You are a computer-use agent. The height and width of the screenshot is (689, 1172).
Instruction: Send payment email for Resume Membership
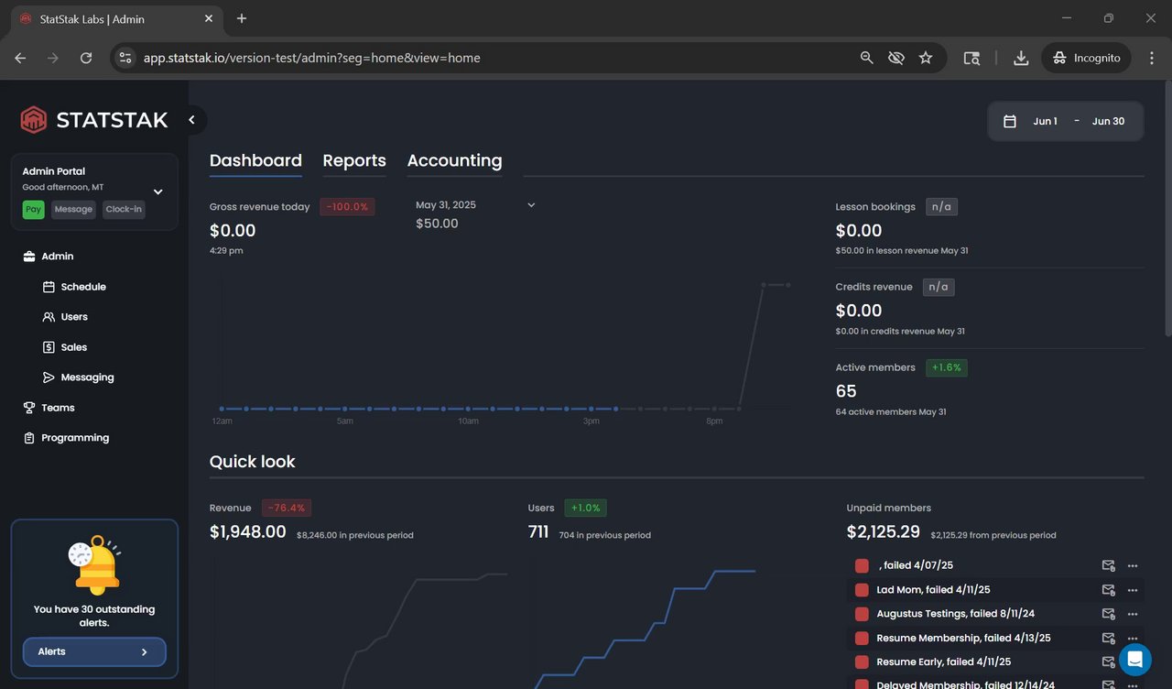[x=1108, y=638]
